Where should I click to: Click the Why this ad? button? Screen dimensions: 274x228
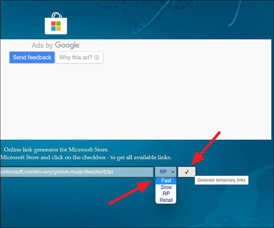pos(79,57)
